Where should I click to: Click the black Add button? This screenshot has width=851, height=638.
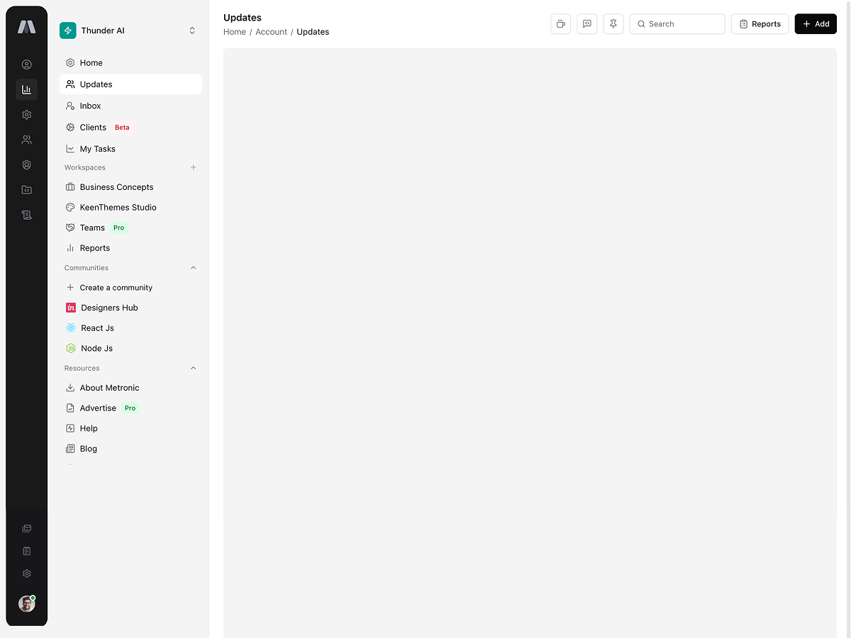pyautogui.click(x=816, y=24)
